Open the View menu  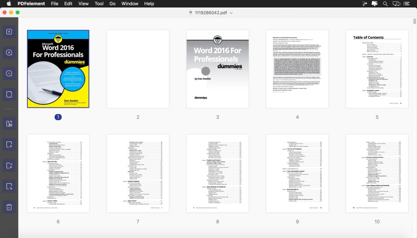pyautogui.click(x=83, y=3)
